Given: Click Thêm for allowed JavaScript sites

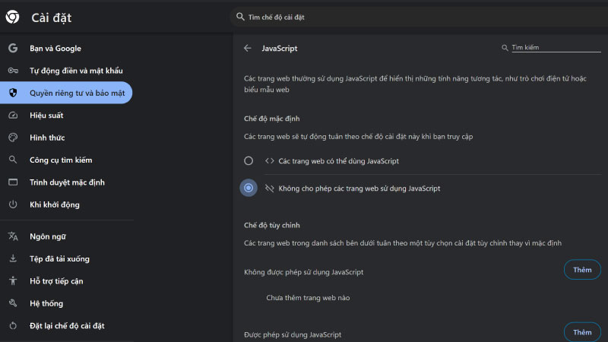Looking at the screenshot, I should [x=582, y=332].
